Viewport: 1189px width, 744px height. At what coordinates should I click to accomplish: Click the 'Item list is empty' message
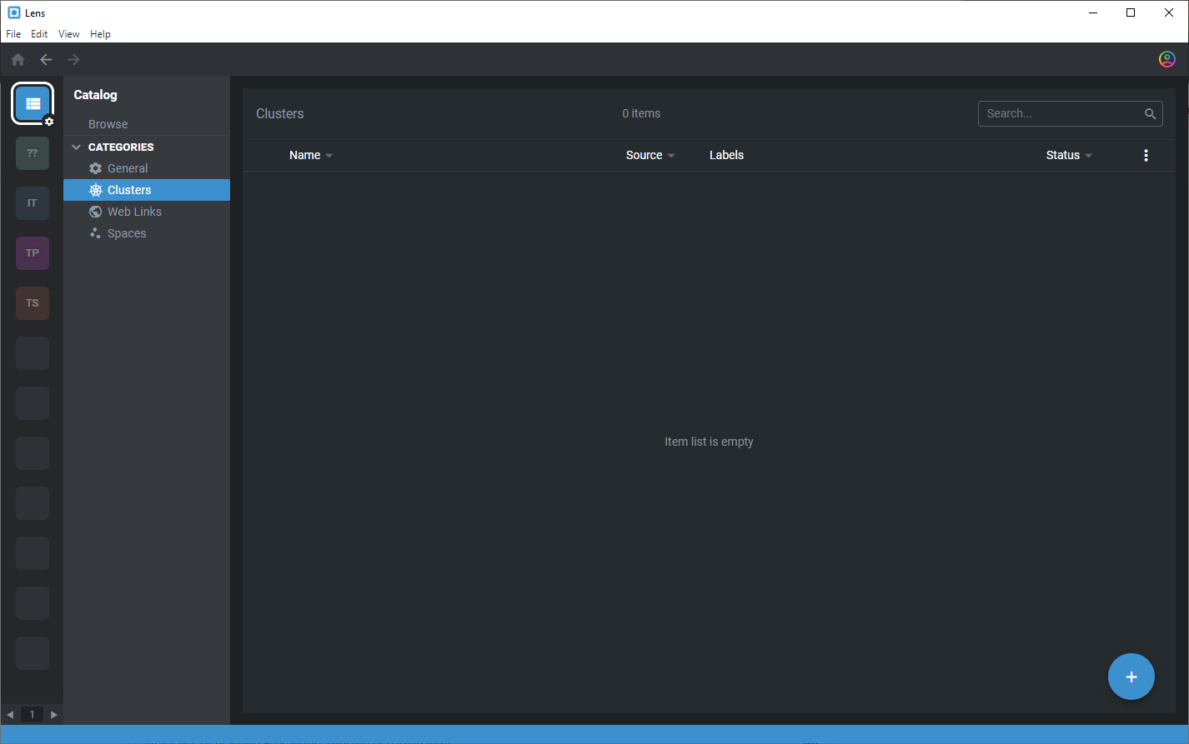point(709,442)
